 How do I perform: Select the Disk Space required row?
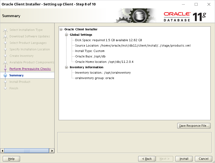pyautogui.click(x=109, y=40)
